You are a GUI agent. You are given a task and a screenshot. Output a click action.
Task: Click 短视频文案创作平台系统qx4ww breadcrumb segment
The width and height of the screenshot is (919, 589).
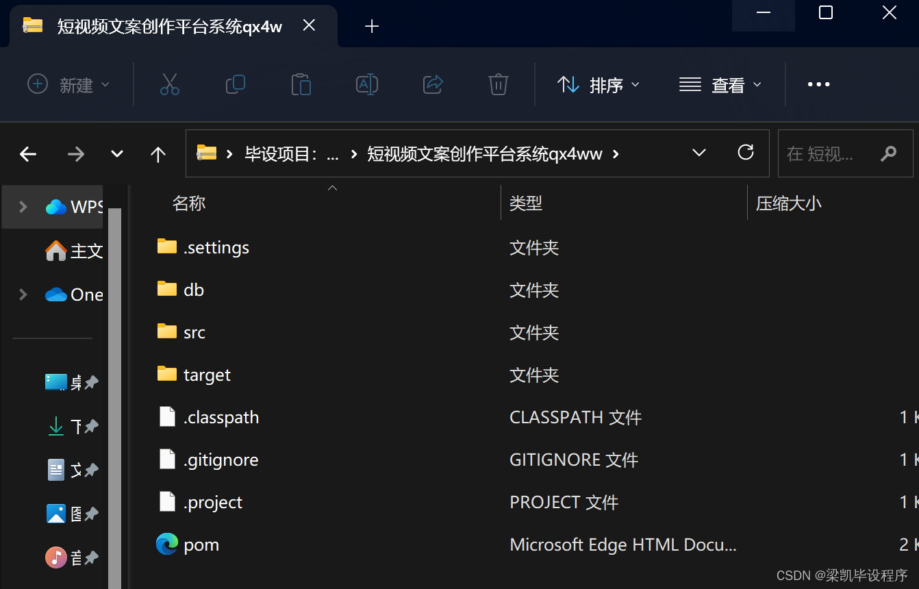(485, 154)
